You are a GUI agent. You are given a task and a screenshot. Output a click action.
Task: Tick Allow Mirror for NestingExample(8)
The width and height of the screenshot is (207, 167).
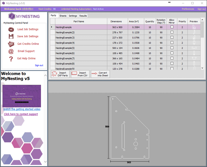172,63
